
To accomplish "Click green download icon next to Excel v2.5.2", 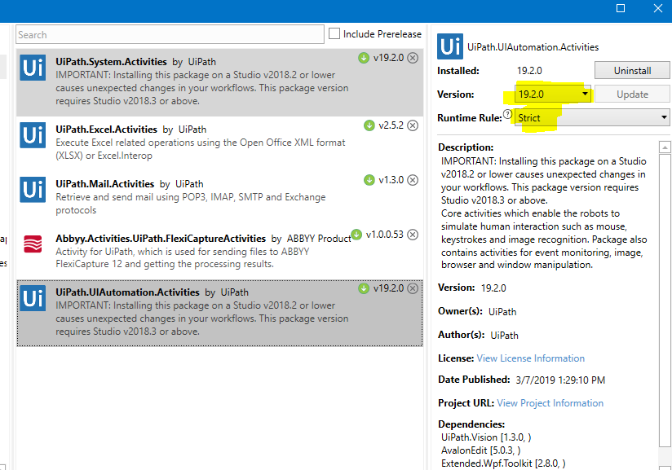I will [369, 125].
